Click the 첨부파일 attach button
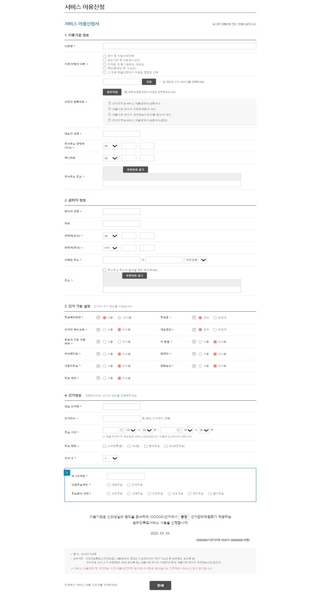The image size is (320, 598). (x=112, y=92)
